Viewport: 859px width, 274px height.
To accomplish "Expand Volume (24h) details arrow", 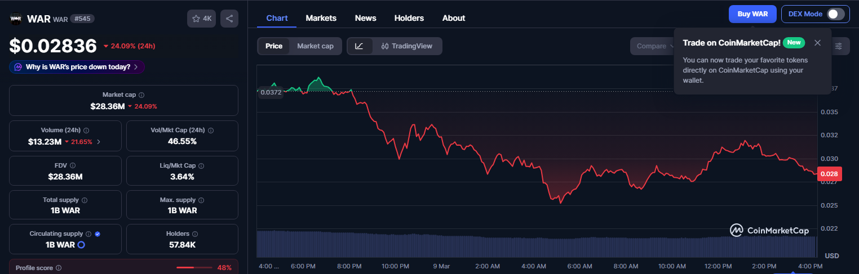I will pos(99,142).
